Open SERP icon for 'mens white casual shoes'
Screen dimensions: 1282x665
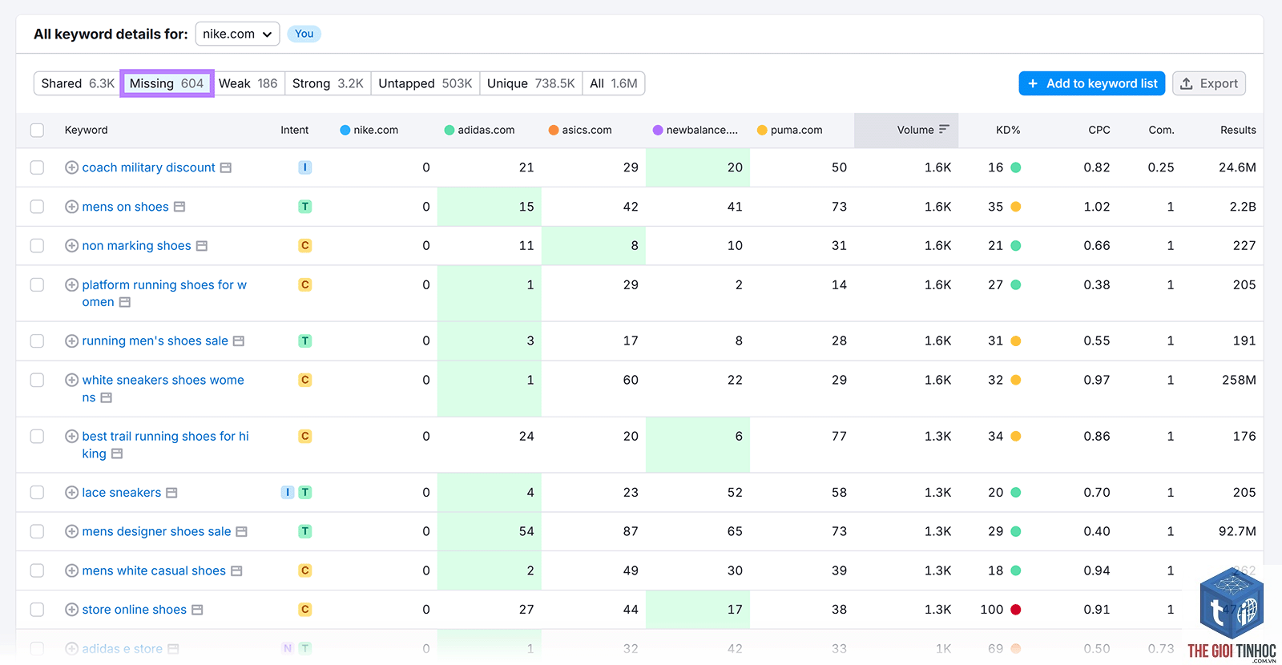pyautogui.click(x=236, y=571)
